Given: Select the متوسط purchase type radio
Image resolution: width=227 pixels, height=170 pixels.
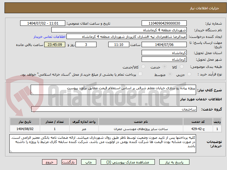Looking at the screenshot, I should (x=170, y=74).
